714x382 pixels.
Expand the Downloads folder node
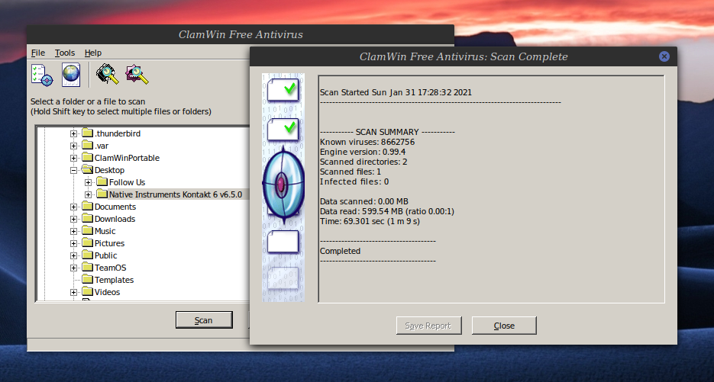tap(73, 219)
